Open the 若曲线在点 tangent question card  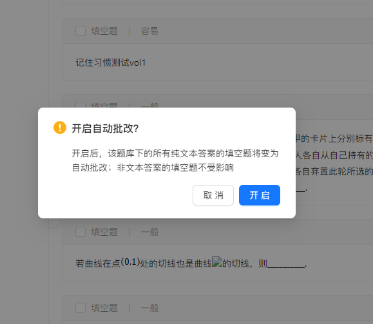coord(218,263)
